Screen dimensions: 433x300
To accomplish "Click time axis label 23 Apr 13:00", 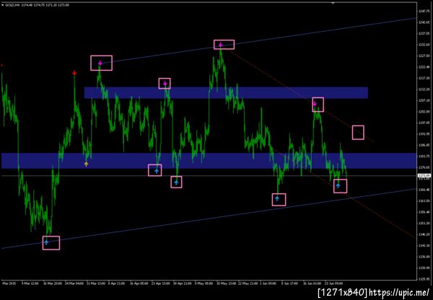I will [x=161, y=283].
